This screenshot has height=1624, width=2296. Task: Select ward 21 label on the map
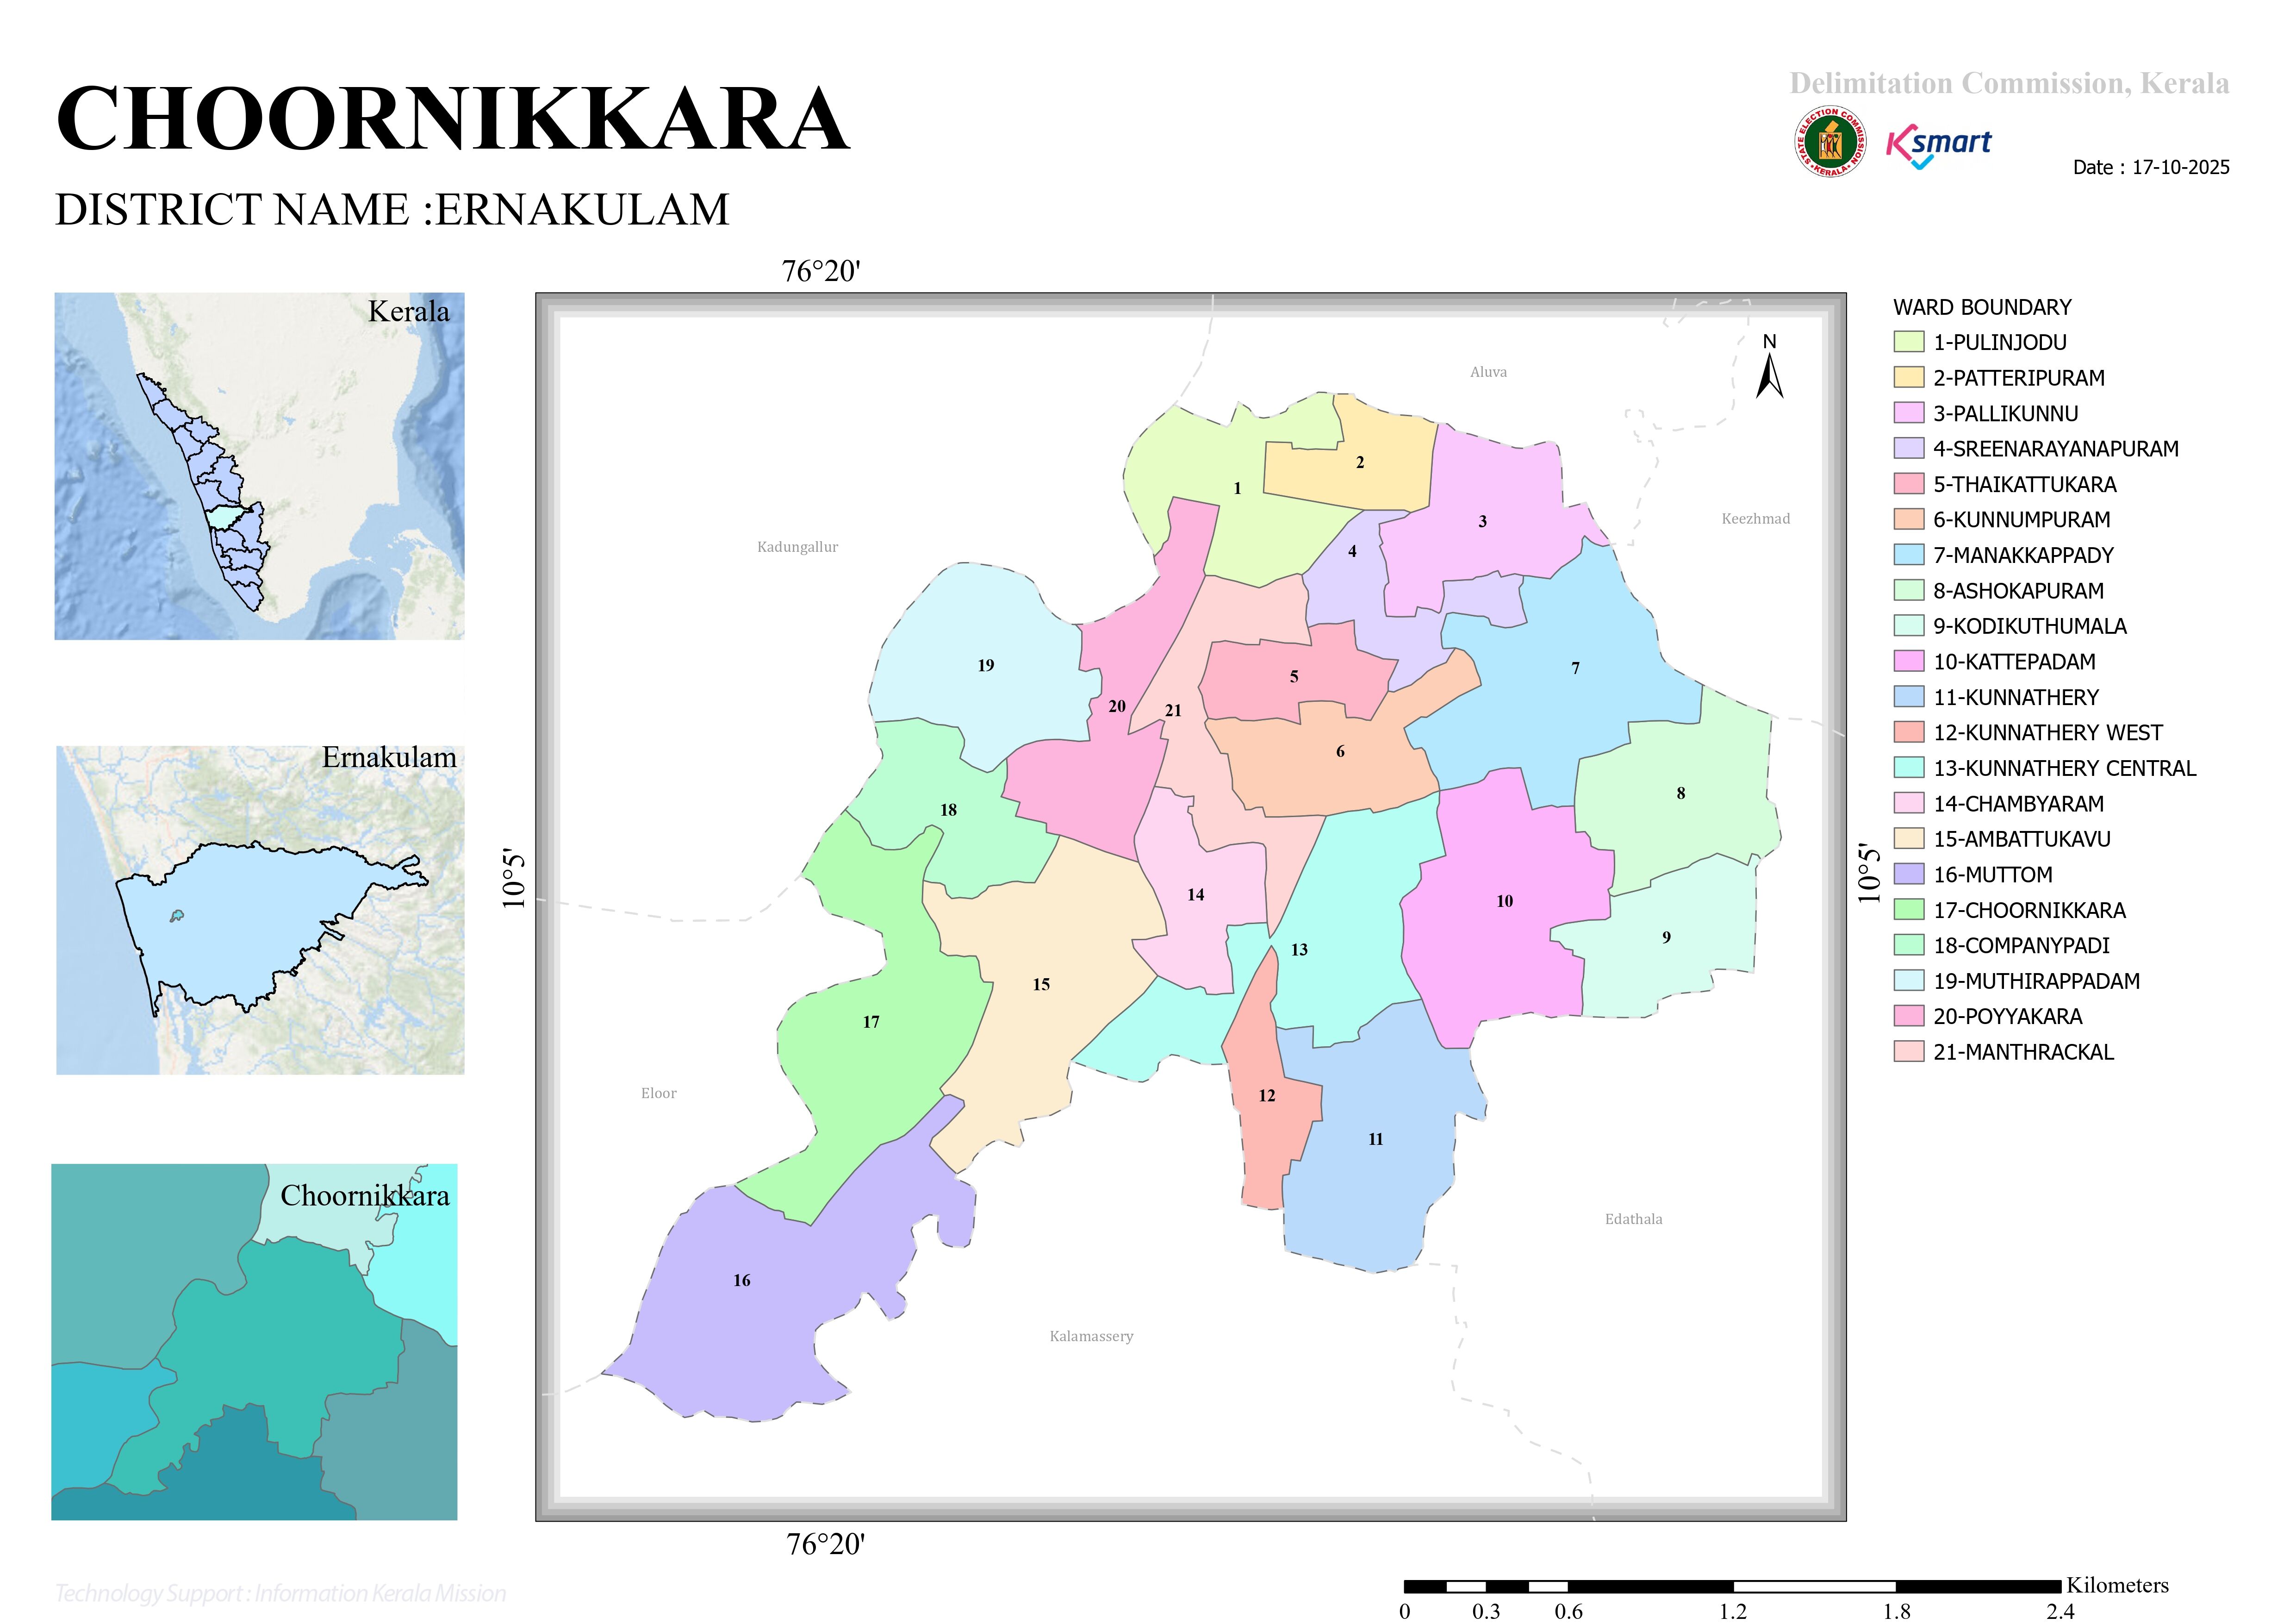coord(1173,710)
